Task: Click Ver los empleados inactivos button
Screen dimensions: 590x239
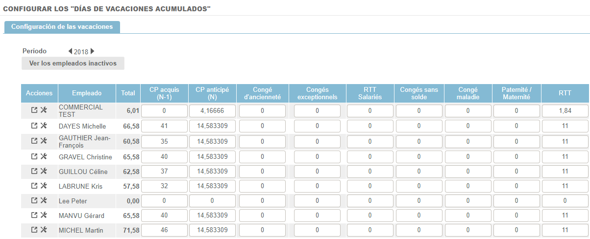Action: click(x=73, y=63)
